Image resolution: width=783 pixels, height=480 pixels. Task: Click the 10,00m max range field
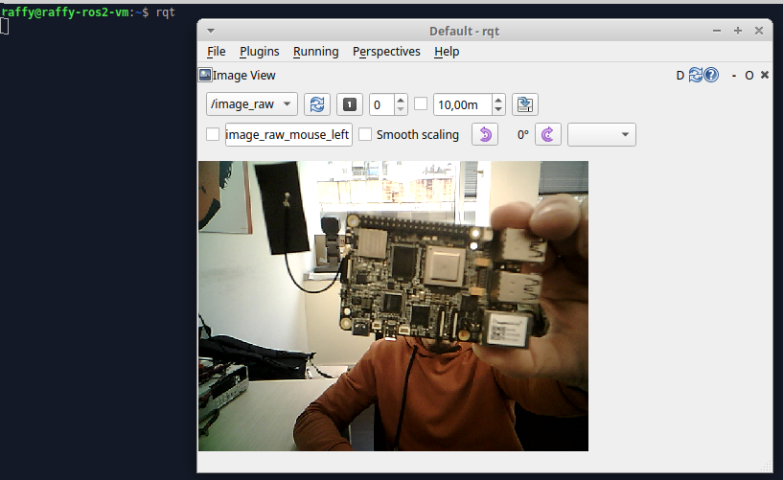pyautogui.click(x=463, y=104)
